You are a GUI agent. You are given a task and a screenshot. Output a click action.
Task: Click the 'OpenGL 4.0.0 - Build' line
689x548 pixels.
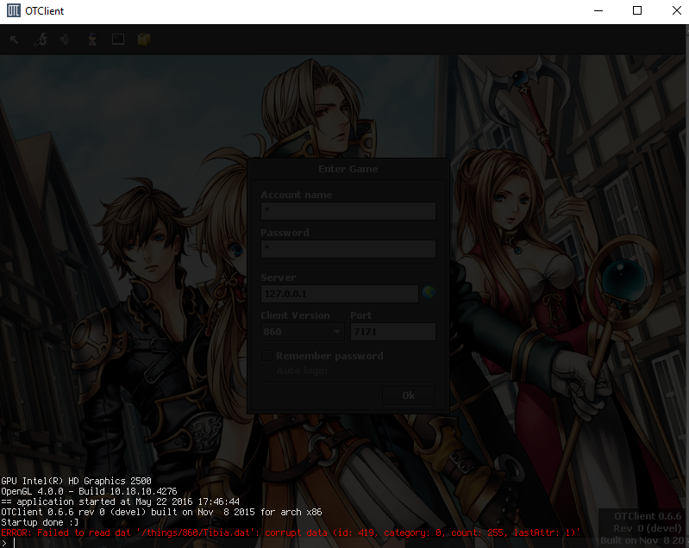[89, 491]
